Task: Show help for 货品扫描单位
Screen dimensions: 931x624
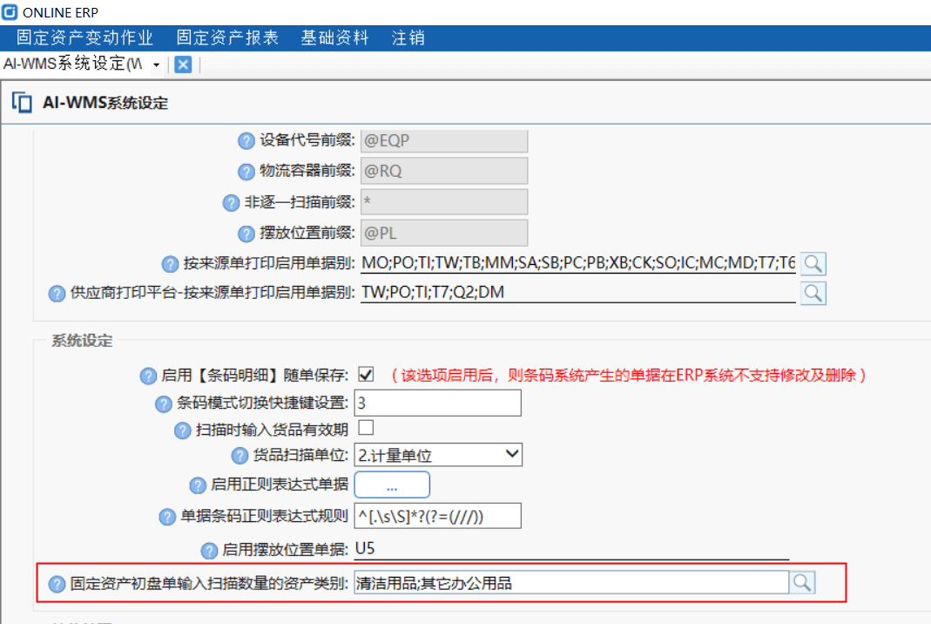Action: (x=239, y=456)
